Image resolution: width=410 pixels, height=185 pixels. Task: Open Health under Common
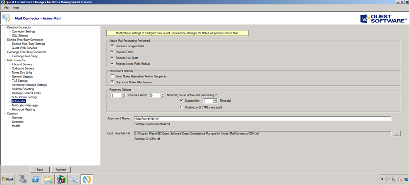click(16, 126)
